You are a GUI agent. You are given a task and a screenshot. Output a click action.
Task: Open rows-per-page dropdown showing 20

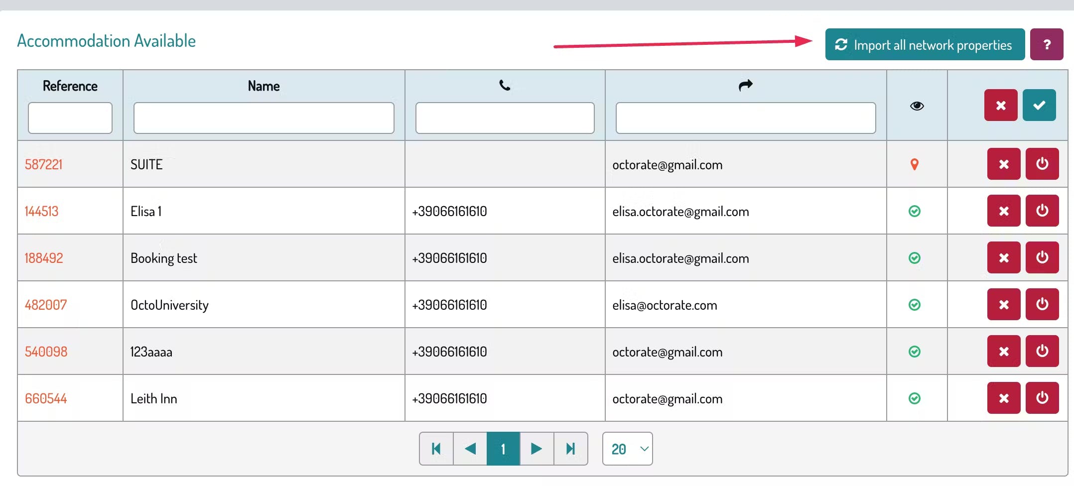(x=627, y=449)
